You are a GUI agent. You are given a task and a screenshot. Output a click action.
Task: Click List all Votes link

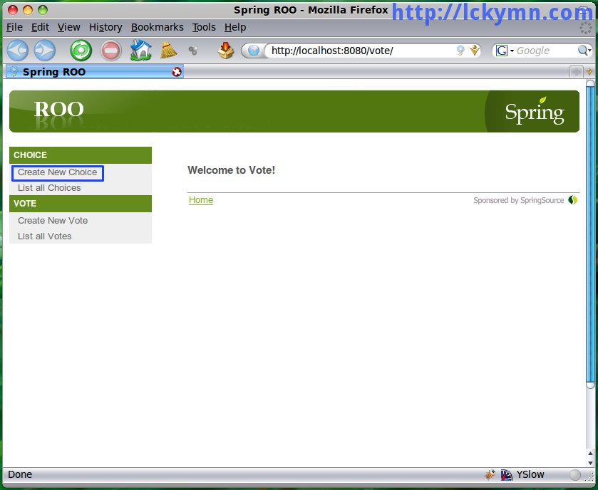point(45,236)
